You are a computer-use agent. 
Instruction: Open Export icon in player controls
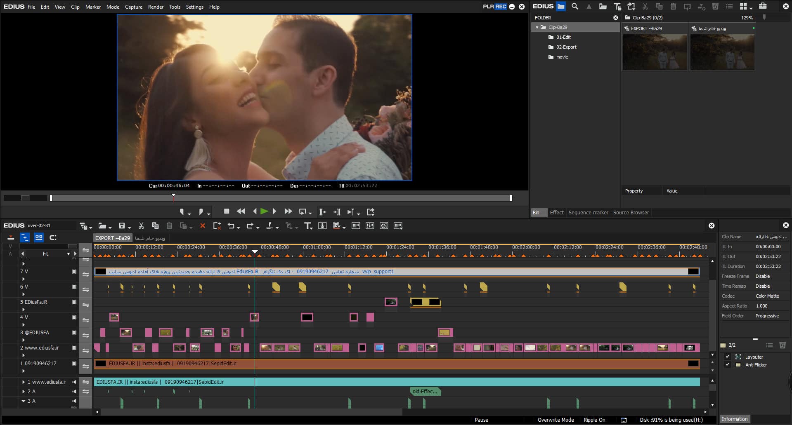tap(371, 211)
